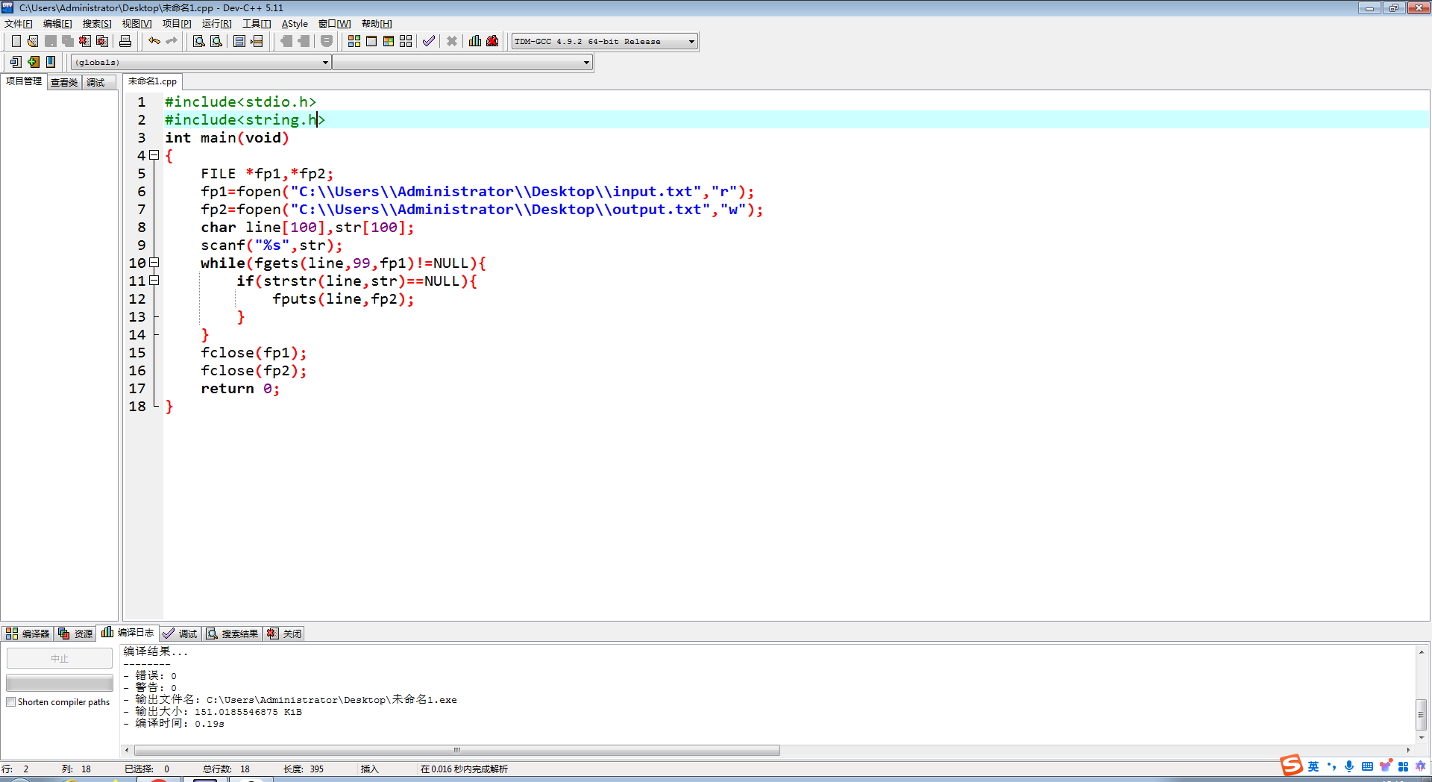Switch to the 项目管理 side tab
This screenshot has width=1432, height=782.
pyautogui.click(x=24, y=81)
